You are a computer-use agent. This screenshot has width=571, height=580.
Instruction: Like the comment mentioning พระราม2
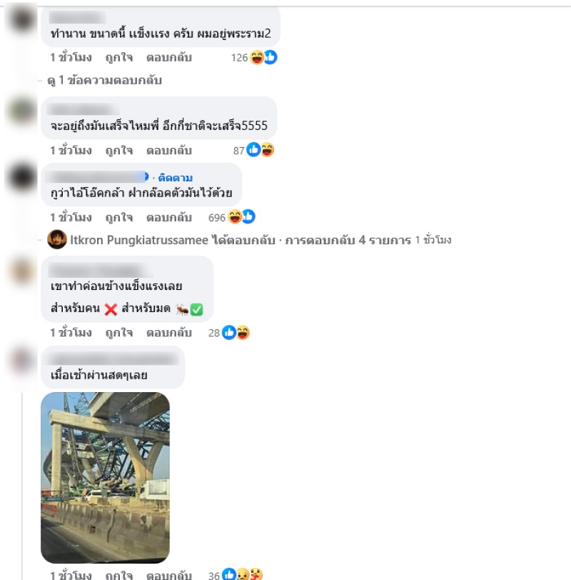click(x=119, y=58)
